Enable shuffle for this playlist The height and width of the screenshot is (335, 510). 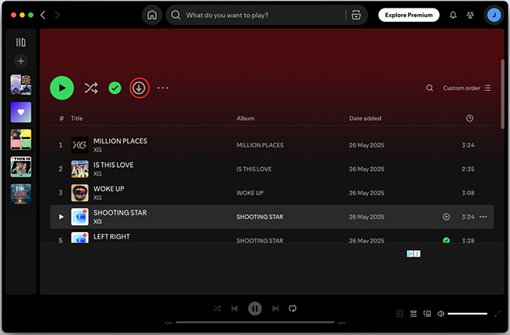pyautogui.click(x=91, y=88)
